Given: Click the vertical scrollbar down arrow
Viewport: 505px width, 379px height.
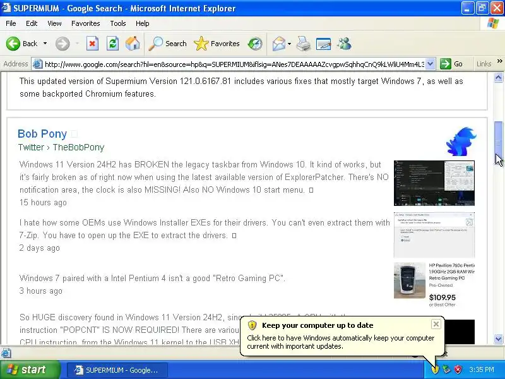Looking at the screenshot, I should click(x=498, y=339).
